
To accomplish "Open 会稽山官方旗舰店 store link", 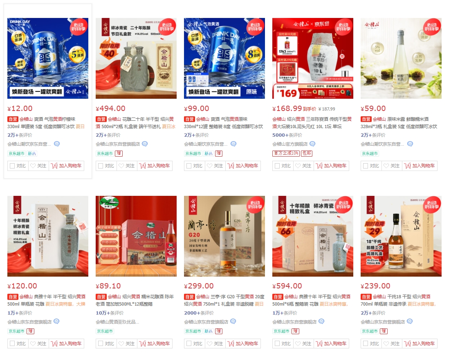I will point(290,144).
